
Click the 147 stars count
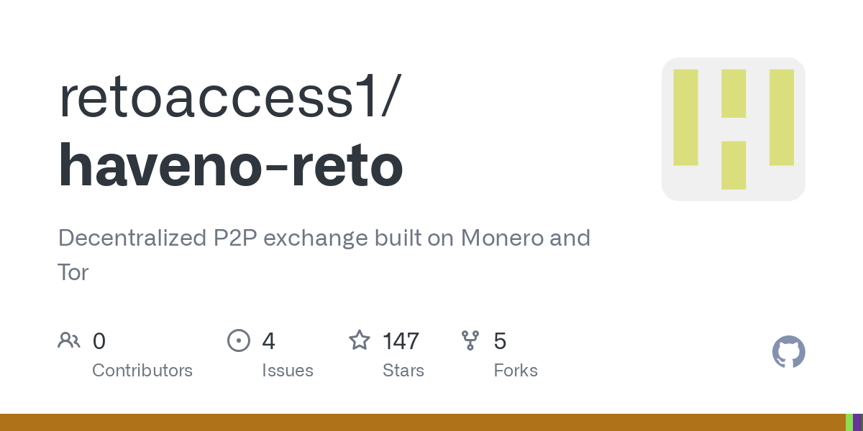click(401, 341)
